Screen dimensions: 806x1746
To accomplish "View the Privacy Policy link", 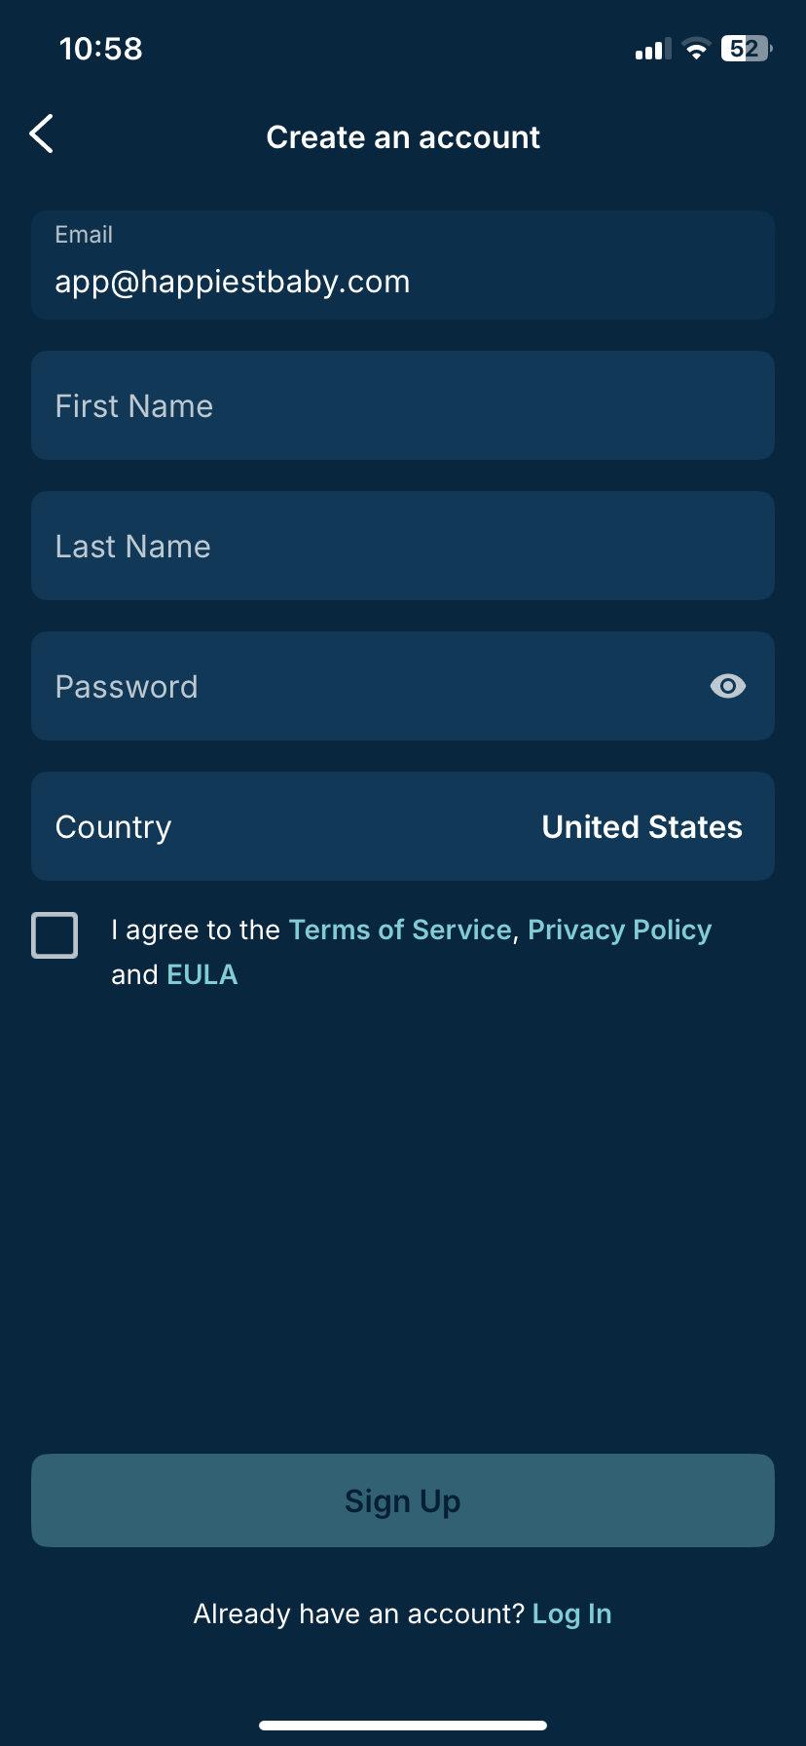I will point(619,930).
